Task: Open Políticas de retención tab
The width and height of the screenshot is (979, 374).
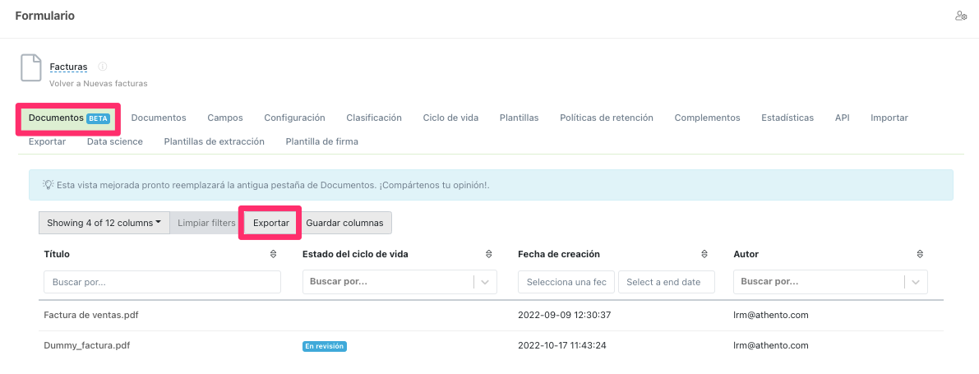Action: (x=607, y=118)
